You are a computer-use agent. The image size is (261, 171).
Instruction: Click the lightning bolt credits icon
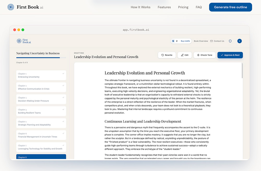tap(173, 41)
